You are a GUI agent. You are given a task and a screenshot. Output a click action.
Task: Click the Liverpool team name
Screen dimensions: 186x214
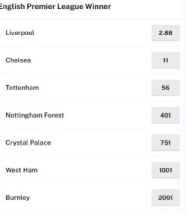(x=20, y=33)
